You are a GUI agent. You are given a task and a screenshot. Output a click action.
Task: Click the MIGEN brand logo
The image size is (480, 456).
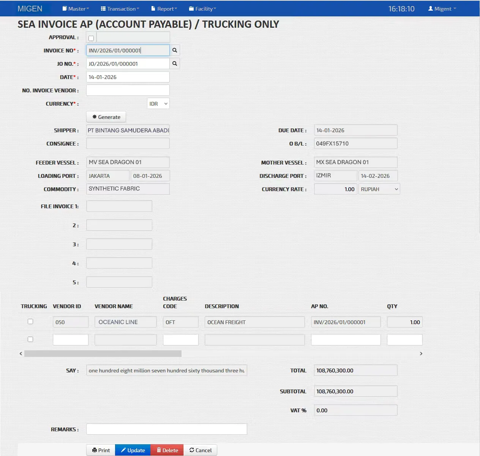[x=30, y=9]
